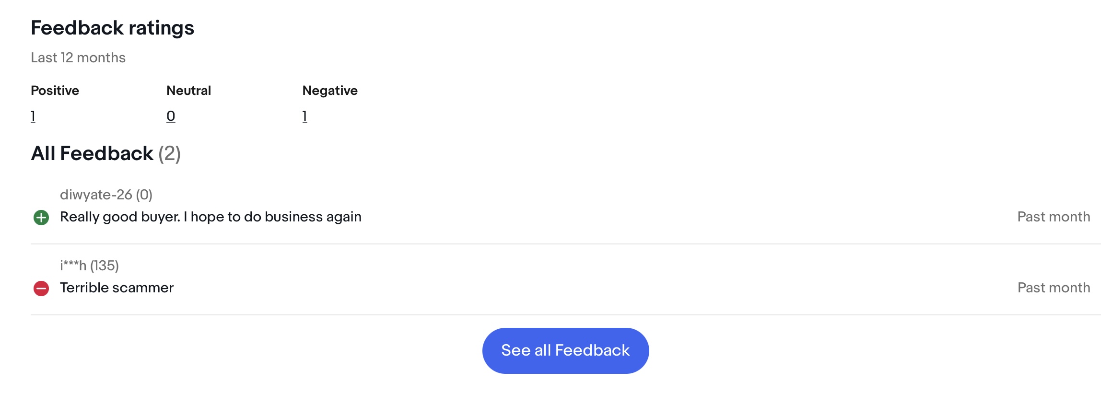Click the Last 12 months text

click(x=78, y=58)
